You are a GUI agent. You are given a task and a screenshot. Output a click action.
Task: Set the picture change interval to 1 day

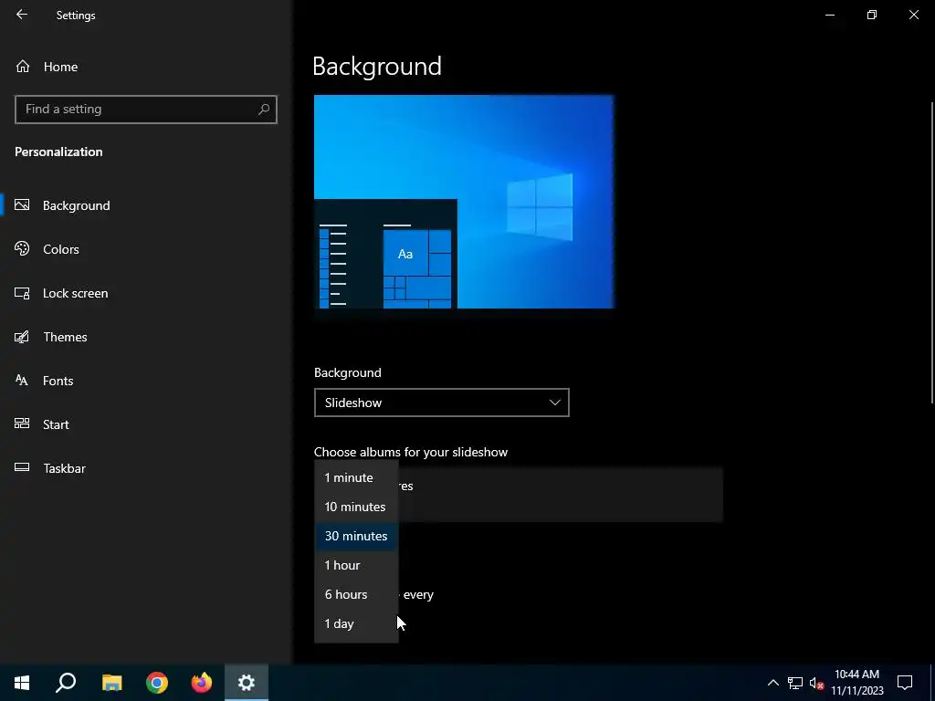(x=356, y=623)
